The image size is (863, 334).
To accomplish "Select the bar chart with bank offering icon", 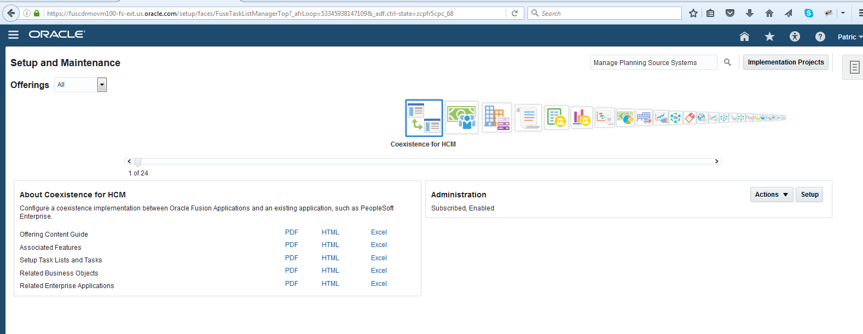I will (582, 118).
